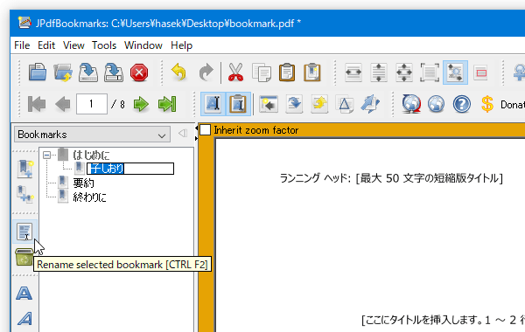
Task: Copy the selected bookmark
Action: pos(261,73)
